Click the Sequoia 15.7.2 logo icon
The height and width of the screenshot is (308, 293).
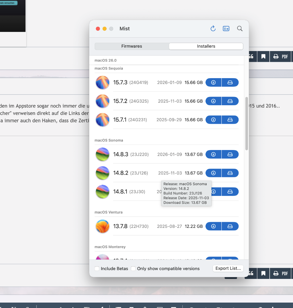[x=102, y=101]
